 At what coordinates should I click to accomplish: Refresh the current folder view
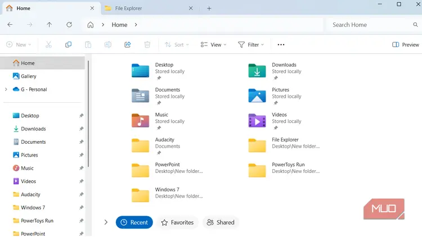pos(69,25)
